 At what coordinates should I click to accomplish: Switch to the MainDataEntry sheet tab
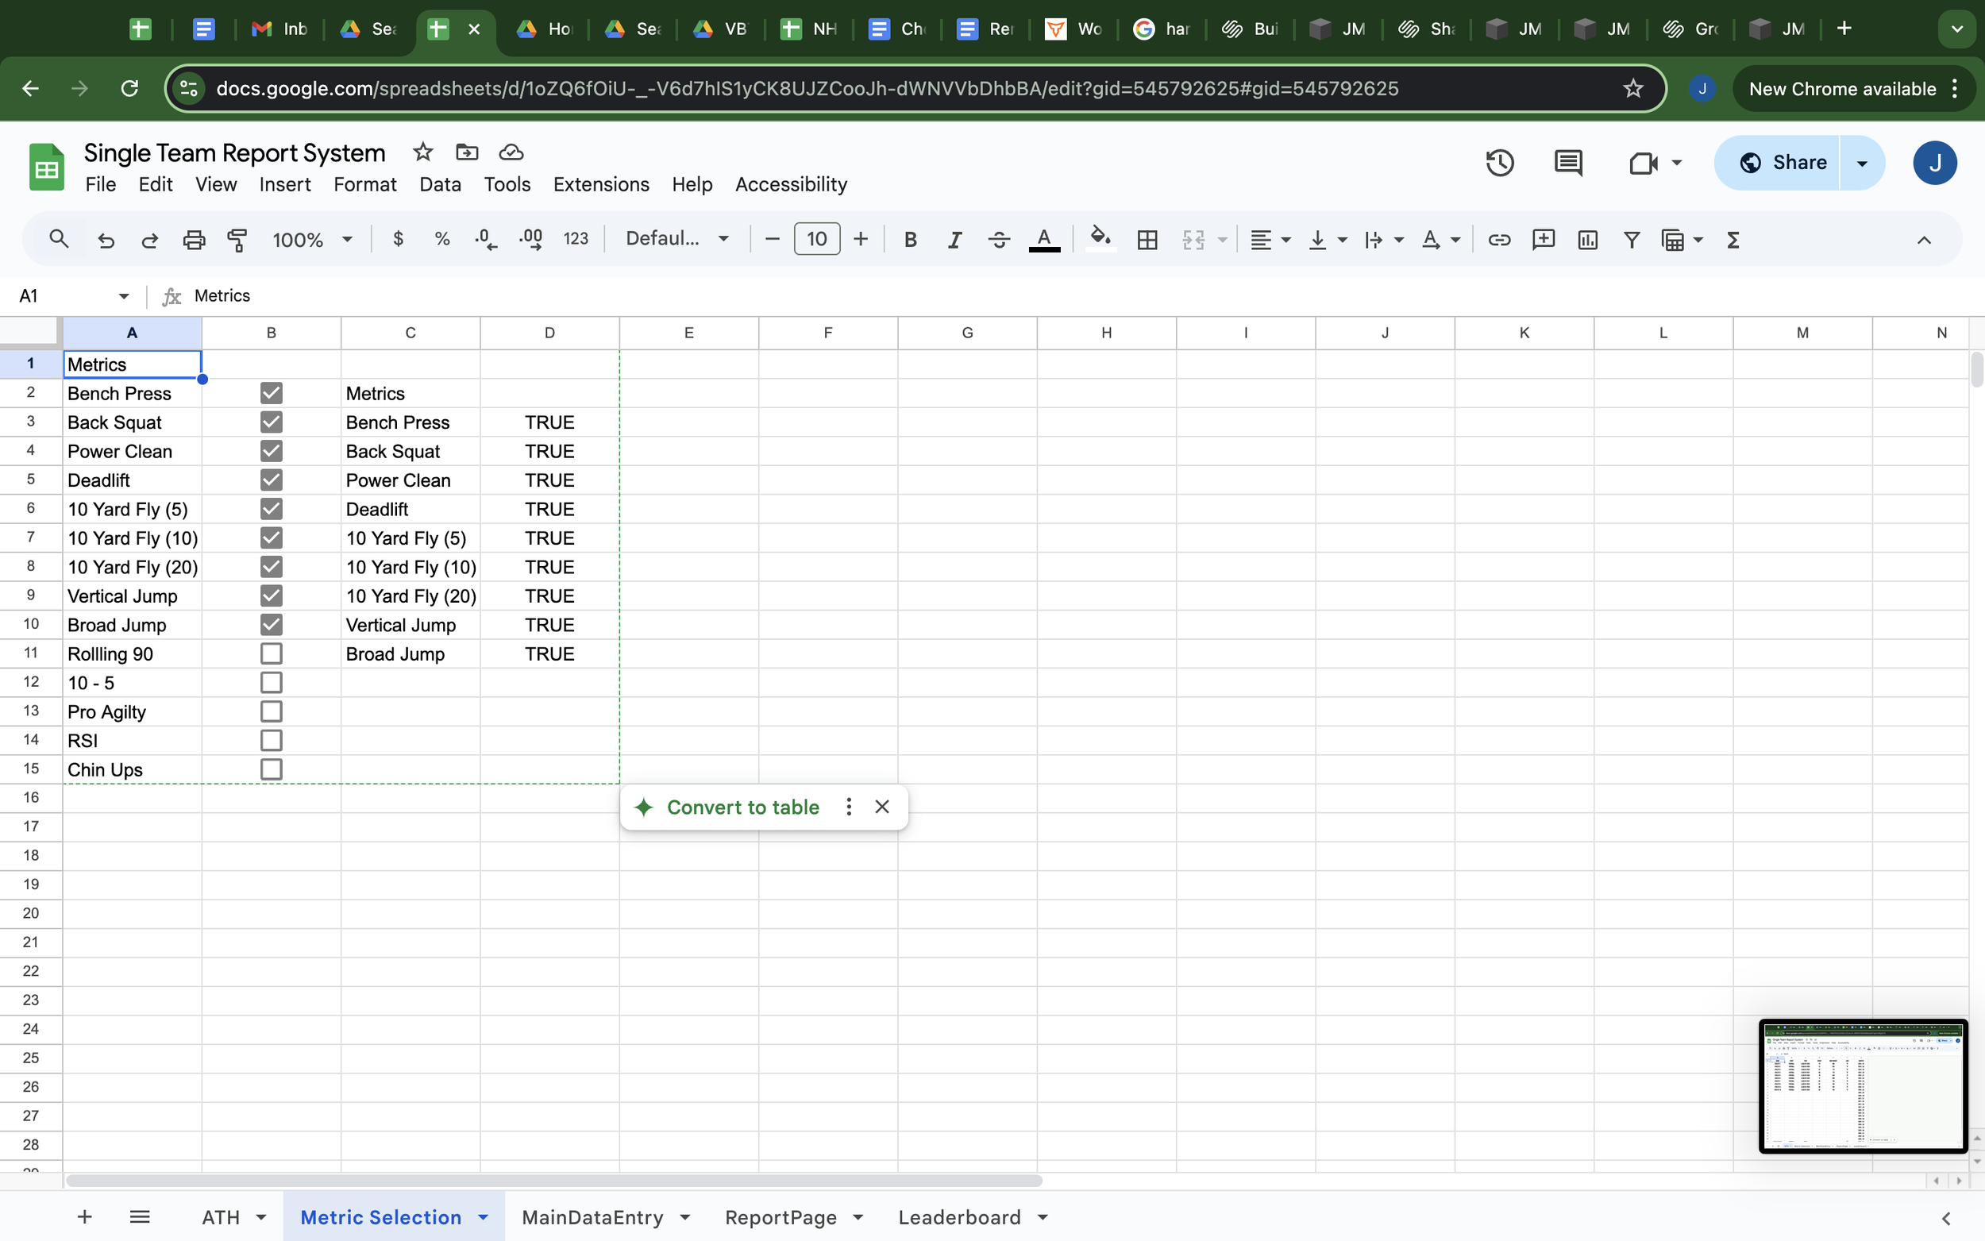coord(592,1217)
